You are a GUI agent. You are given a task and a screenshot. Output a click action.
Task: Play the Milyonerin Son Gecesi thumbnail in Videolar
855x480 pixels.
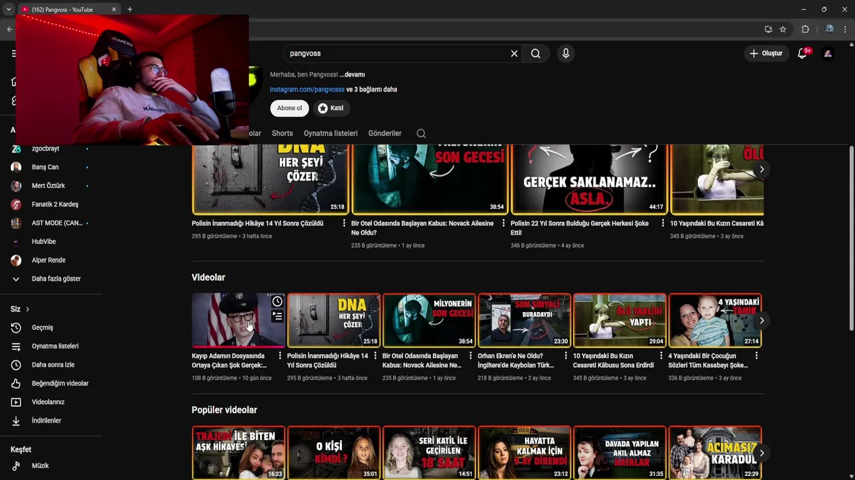pyautogui.click(x=429, y=320)
